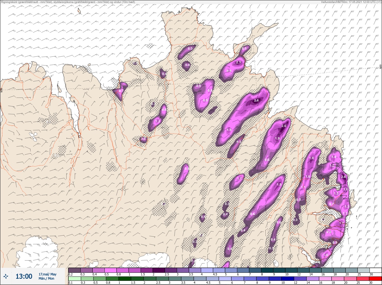Click the 2.3 precipitation value on the map
The image size is (382, 285).
pyautogui.click(x=238, y=62)
